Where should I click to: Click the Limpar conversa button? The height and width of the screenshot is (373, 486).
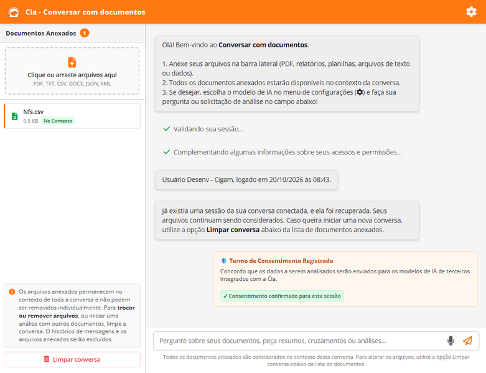click(x=72, y=359)
